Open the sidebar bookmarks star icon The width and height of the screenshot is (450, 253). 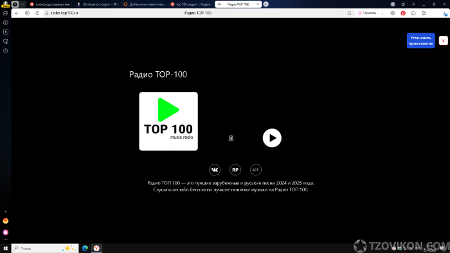pos(5,32)
